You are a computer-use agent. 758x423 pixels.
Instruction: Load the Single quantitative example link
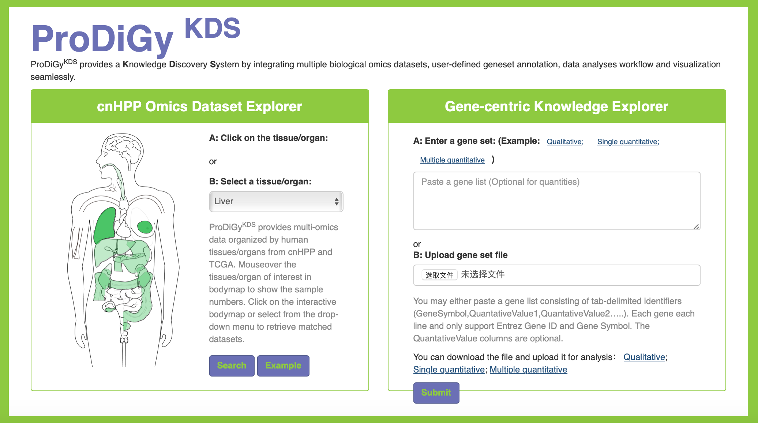[627, 142]
